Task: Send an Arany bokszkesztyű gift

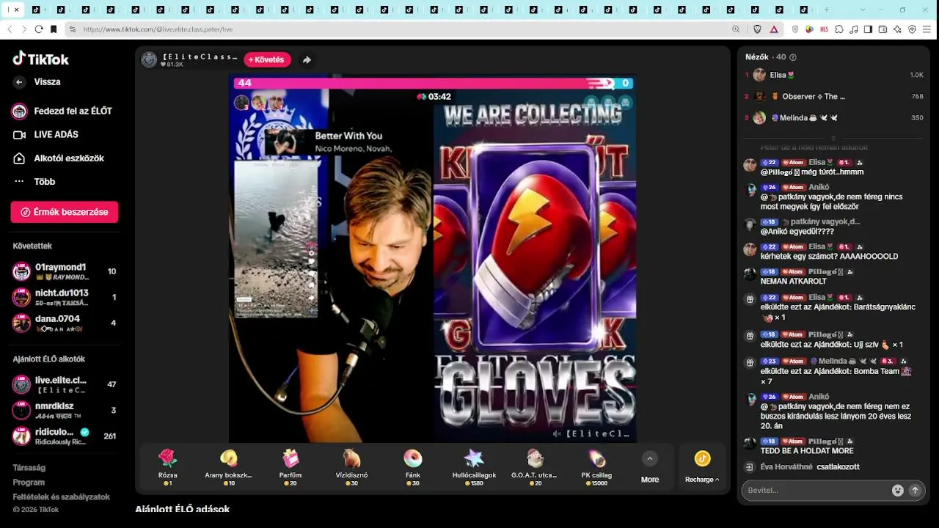Action: (x=229, y=467)
